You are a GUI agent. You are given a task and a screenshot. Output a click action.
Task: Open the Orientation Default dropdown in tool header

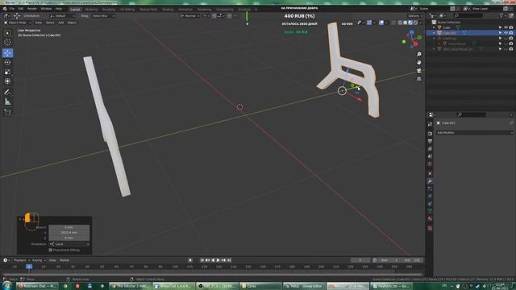[62, 16]
